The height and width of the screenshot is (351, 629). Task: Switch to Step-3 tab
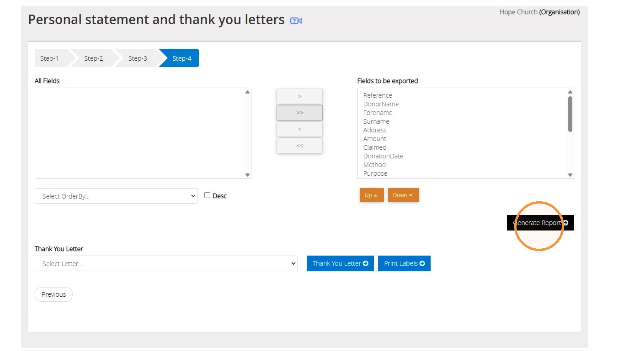point(138,58)
